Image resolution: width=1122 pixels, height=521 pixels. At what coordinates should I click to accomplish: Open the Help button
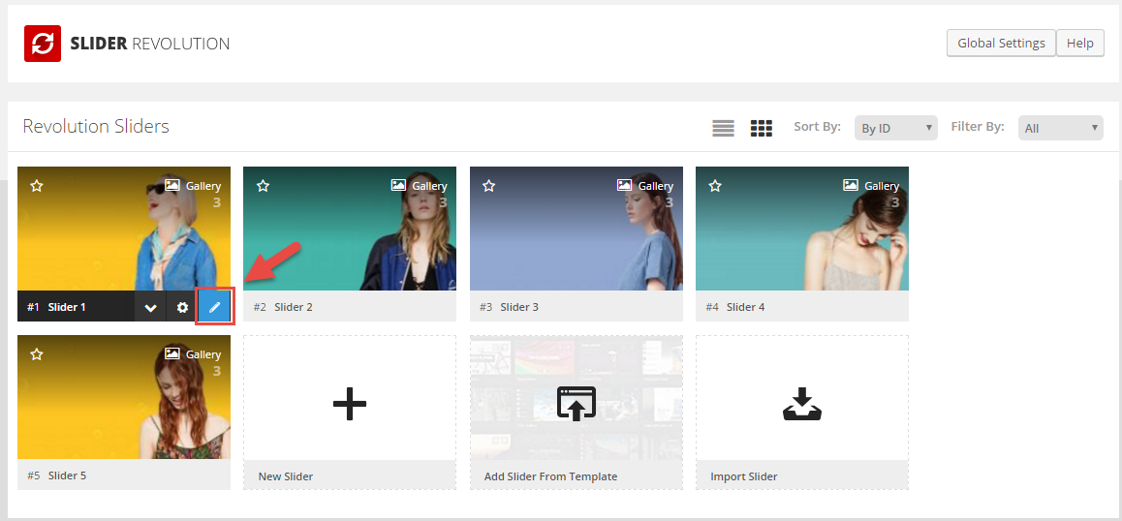tap(1079, 43)
